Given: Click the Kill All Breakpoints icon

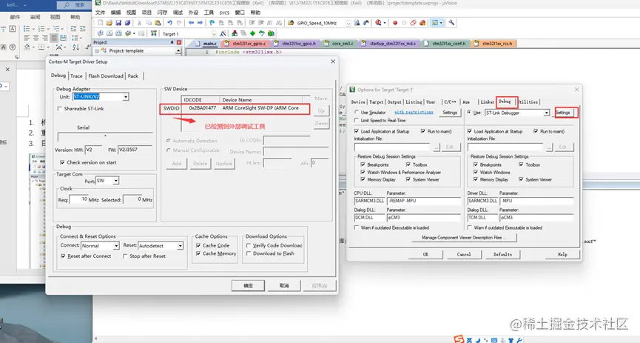Looking at the screenshot, I should tap(422, 23).
